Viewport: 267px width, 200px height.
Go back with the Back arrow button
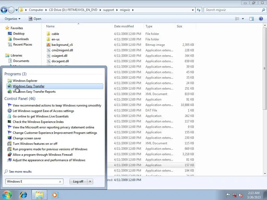[4, 10]
